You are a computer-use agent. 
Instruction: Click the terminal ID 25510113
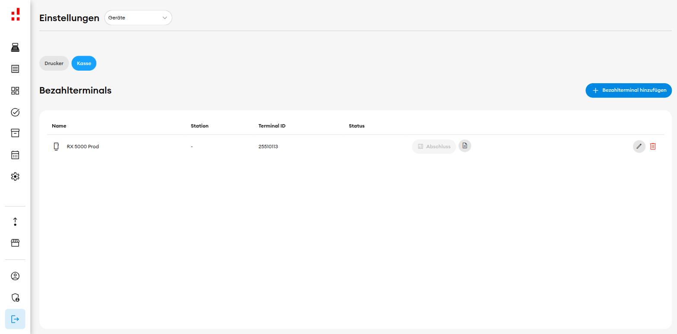268,147
